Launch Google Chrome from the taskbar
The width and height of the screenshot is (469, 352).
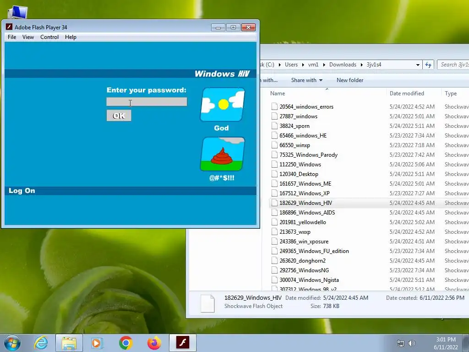[x=125, y=343]
